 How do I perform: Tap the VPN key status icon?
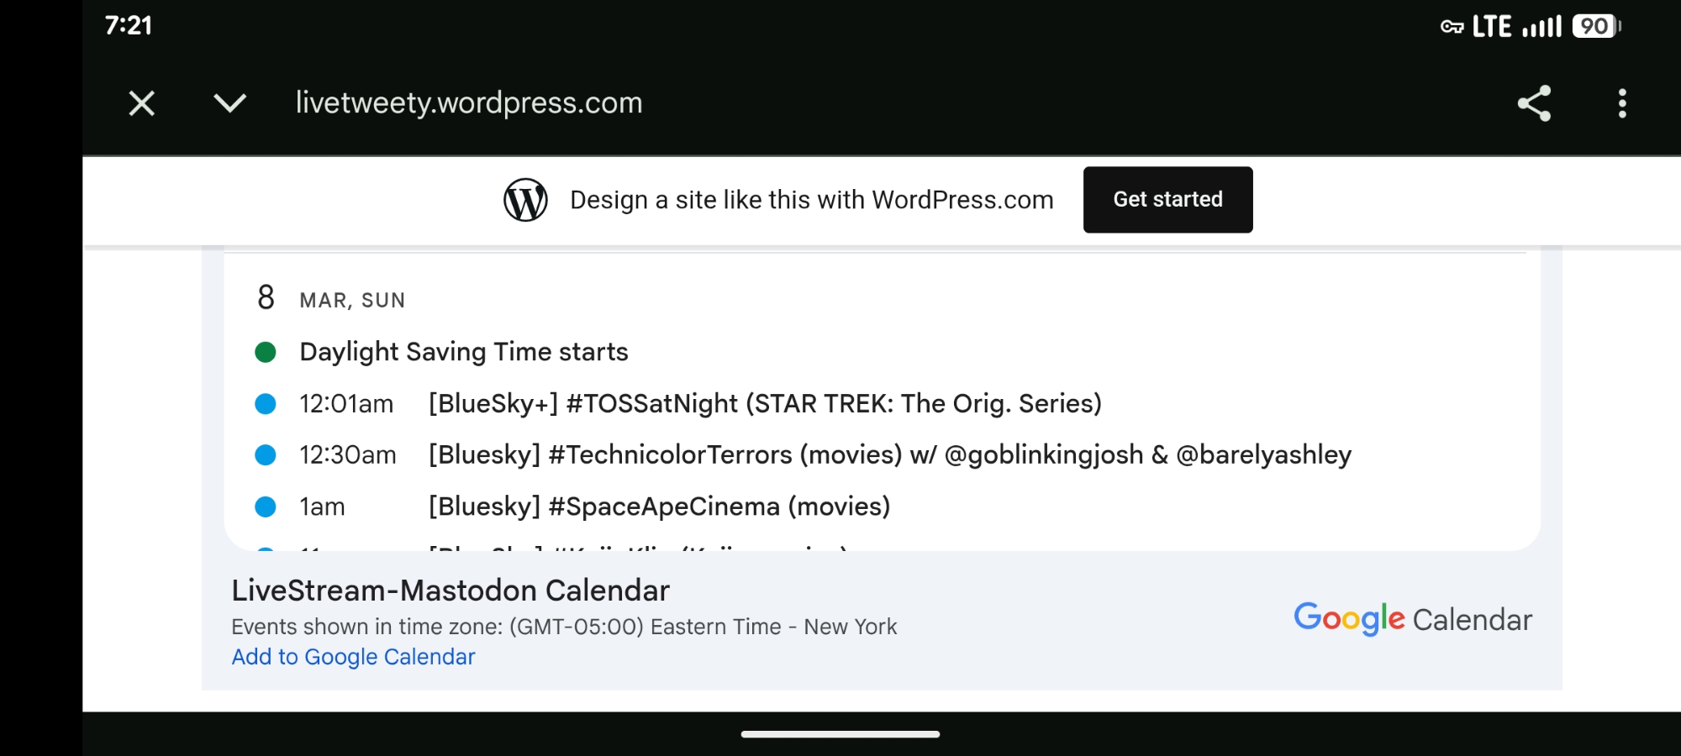[1452, 27]
